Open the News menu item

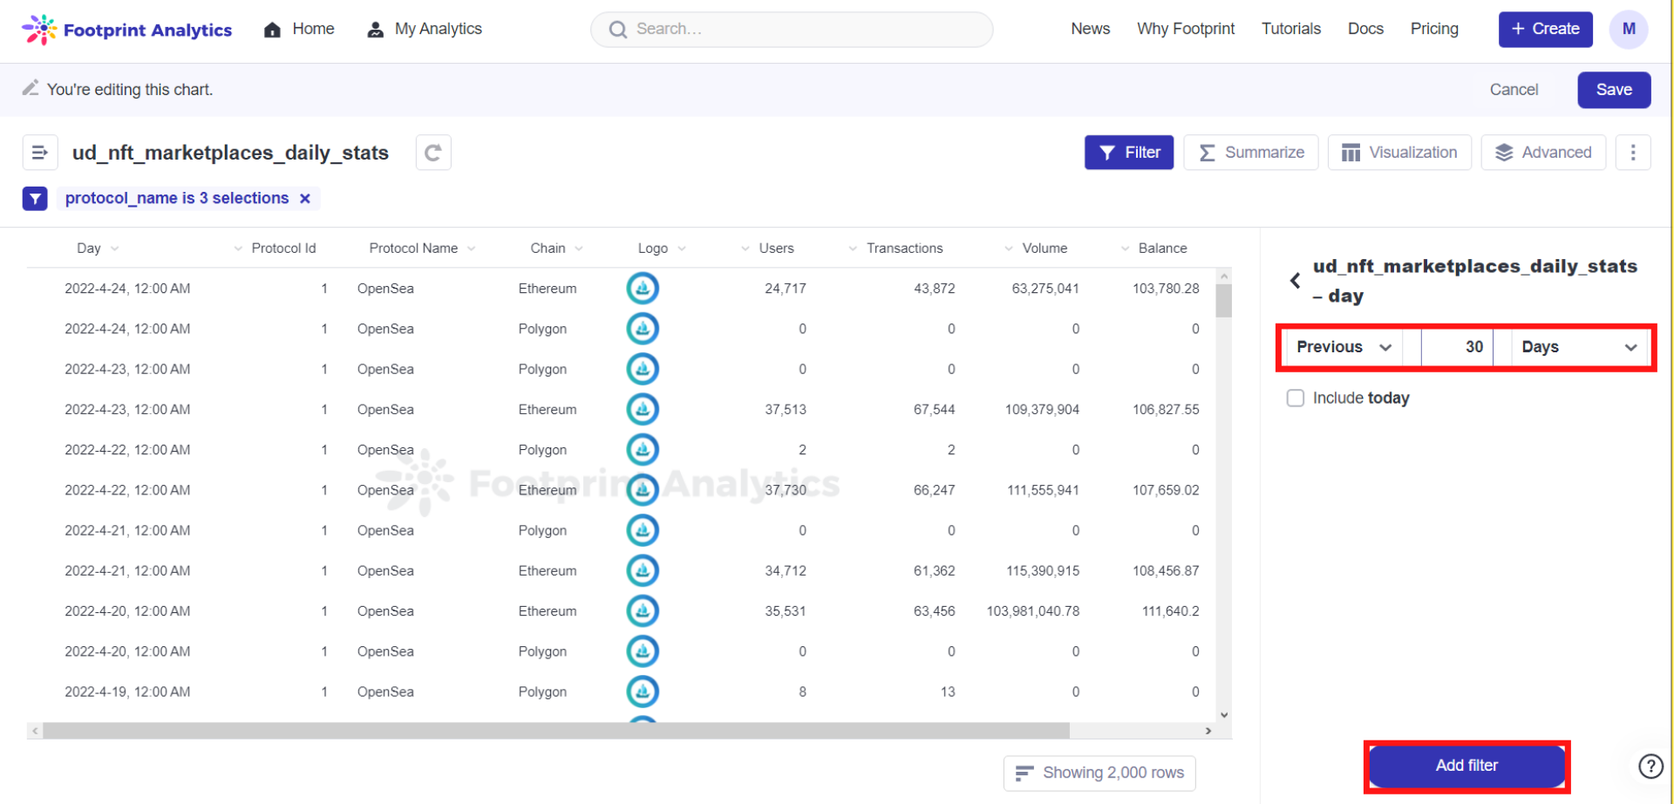pyautogui.click(x=1090, y=29)
